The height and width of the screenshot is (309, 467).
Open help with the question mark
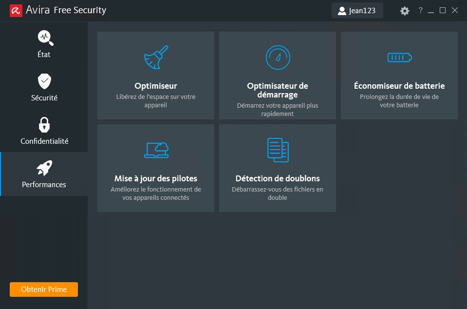421,10
